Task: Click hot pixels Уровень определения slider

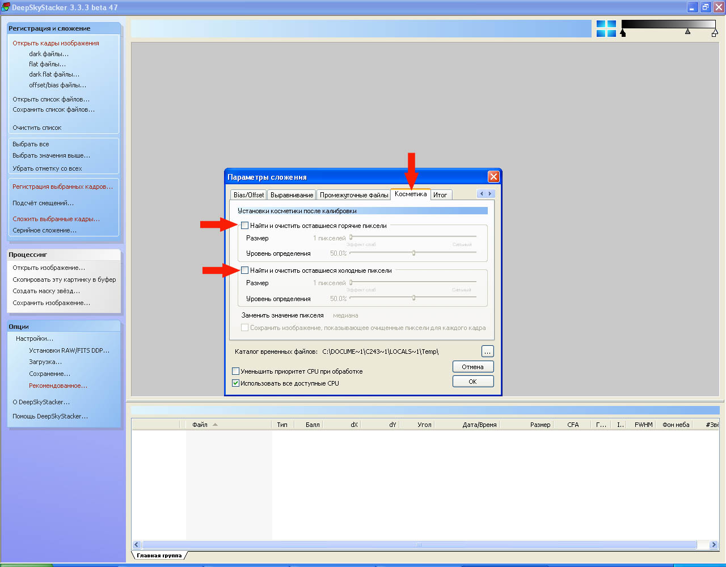Action: 413,253
